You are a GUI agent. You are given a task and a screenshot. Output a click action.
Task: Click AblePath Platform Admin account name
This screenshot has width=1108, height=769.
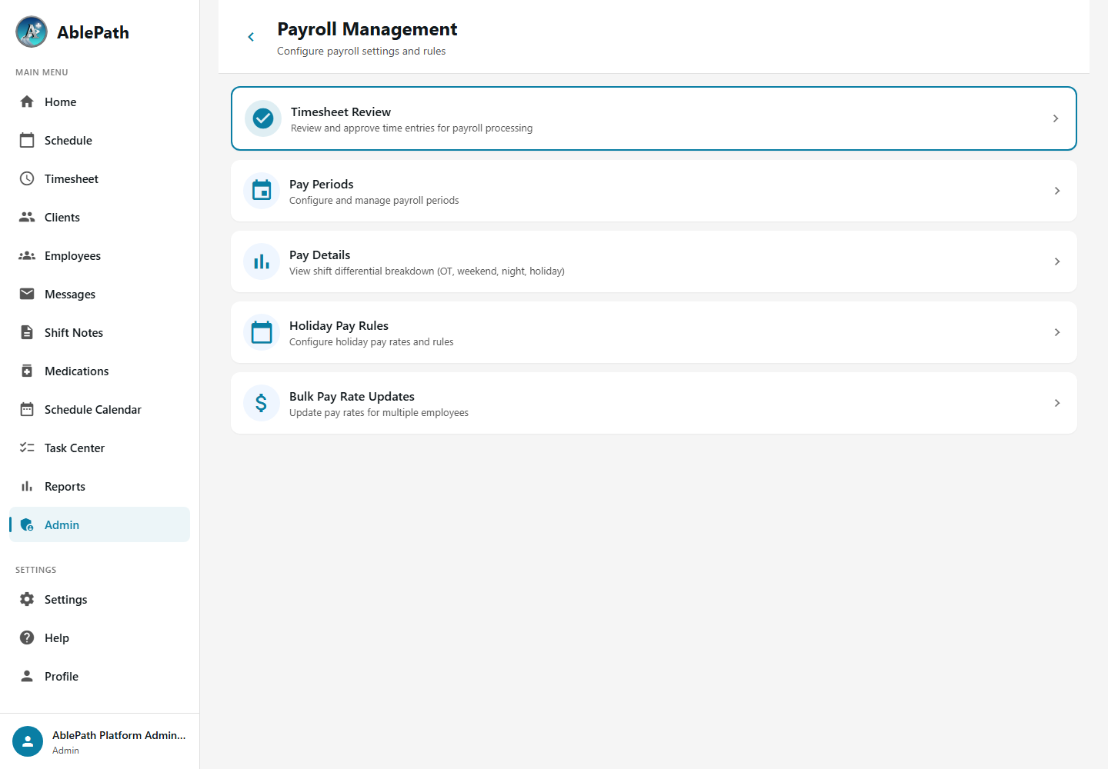[x=119, y=735]
